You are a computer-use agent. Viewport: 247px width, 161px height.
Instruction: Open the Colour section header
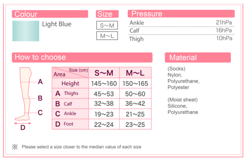point(50,14)
